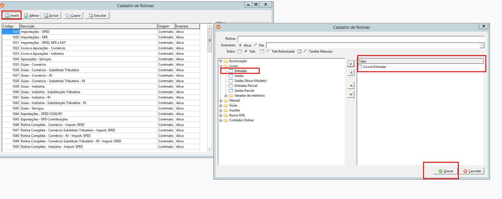Choose the Tela Robotizada display option

click(x=268, y=51)
